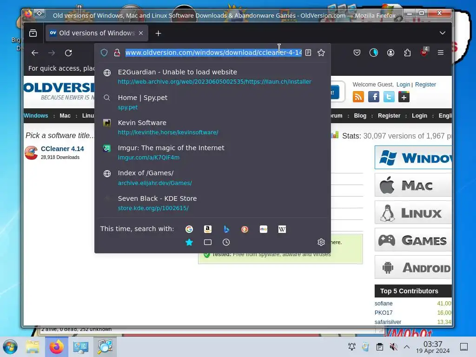Open the clock showing 03:37
476x357 pixels.
(433, 347)
